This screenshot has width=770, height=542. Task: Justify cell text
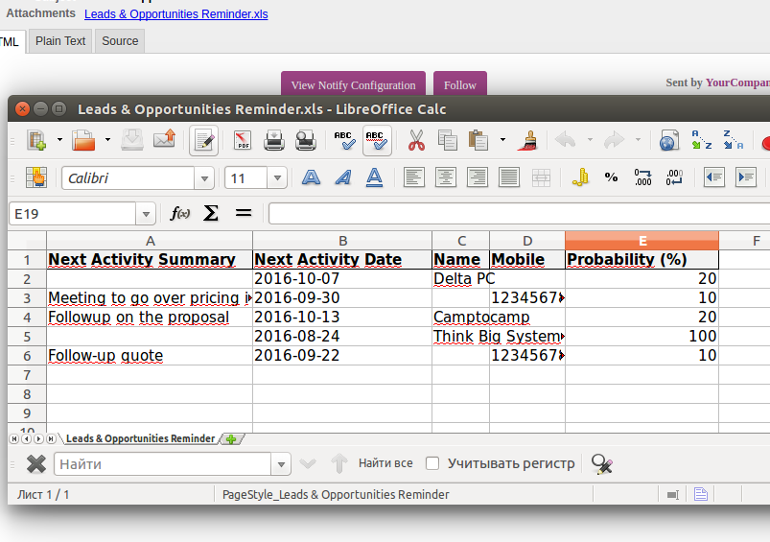[509, 177]
